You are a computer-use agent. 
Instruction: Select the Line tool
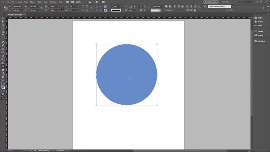(3, 39)
